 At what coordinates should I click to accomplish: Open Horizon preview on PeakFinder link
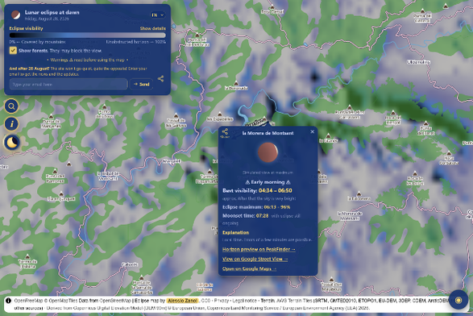pos(259,249)
